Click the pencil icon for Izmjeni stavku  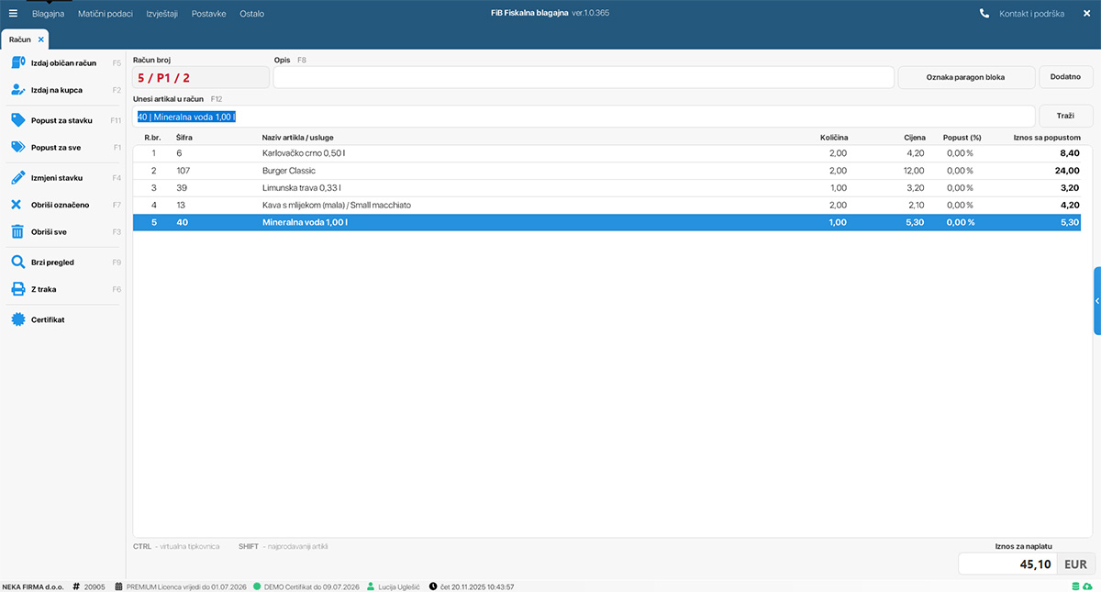coord(17,178)
